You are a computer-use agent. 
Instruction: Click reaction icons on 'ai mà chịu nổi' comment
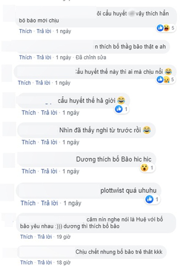pos(163,80)
